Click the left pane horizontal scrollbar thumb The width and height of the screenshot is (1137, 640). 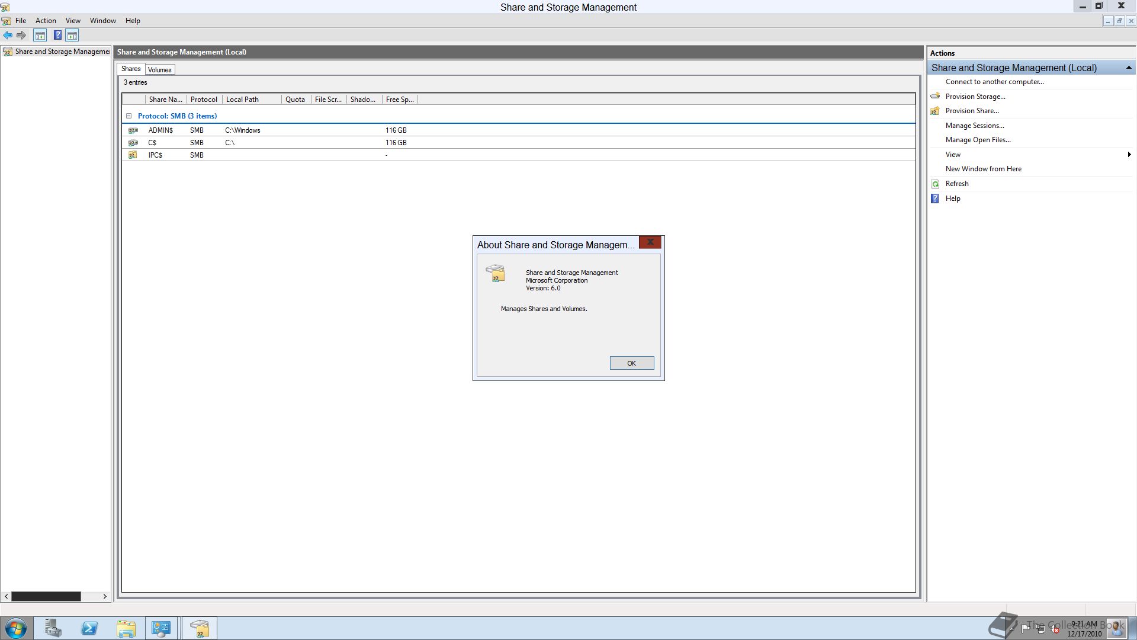pyautogui.click(x=46, y=596)
